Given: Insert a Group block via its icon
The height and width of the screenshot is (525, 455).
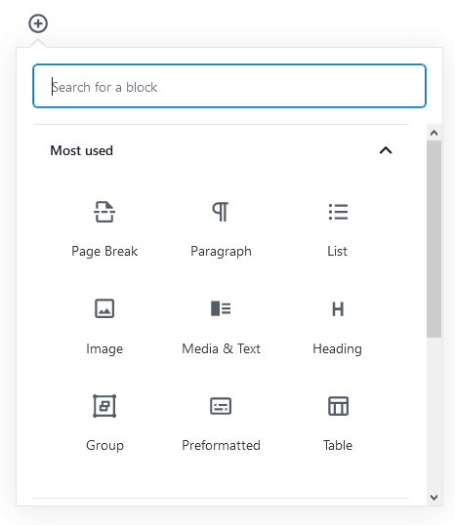Looking at the screenshot, I should (x=104, y=406).
